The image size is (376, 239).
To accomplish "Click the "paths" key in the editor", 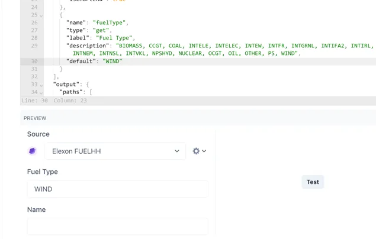I will tap(72, 92).
